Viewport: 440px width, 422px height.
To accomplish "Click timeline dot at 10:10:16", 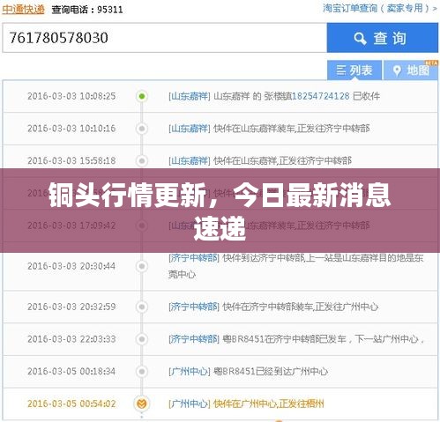I will (x=142, y=129).
